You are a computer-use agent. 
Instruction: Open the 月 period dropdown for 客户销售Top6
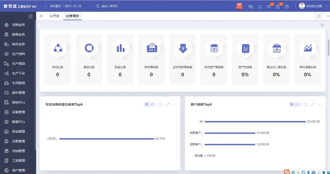click(x=295, y=105)
